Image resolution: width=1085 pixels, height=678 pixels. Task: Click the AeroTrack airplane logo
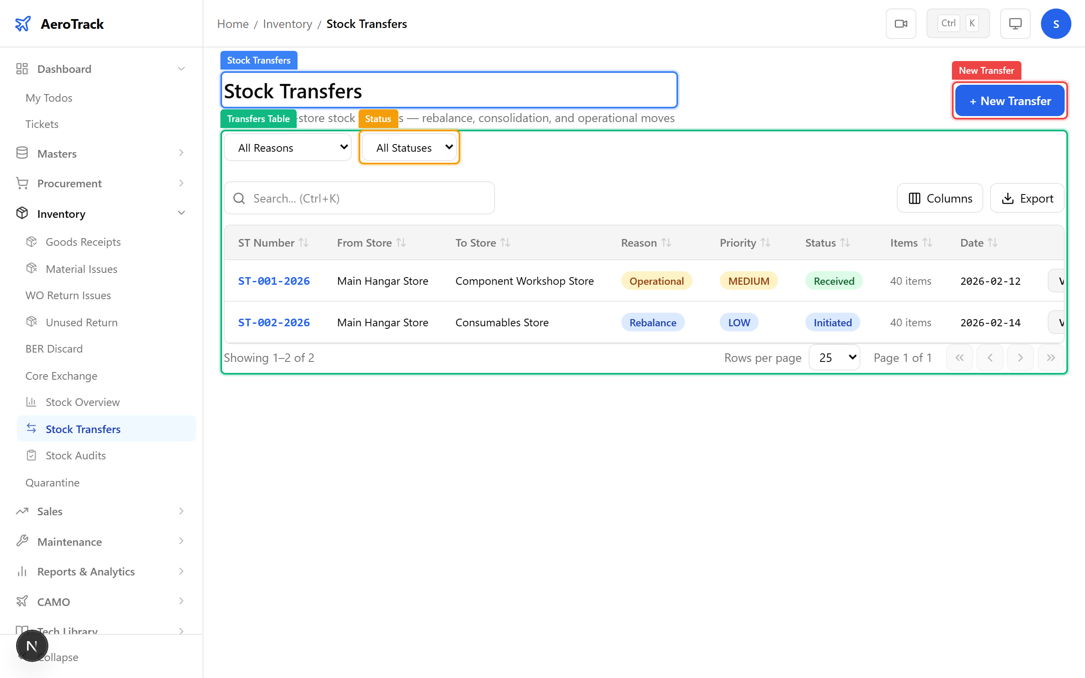(x=22, y=23)
